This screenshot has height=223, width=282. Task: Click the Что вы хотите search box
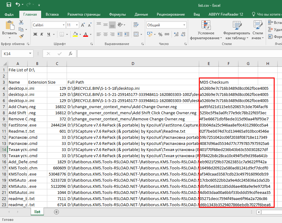point(267,14)
